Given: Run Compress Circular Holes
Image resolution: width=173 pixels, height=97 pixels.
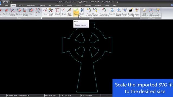Looking at the screenshot, I should [x=104, y=12].
